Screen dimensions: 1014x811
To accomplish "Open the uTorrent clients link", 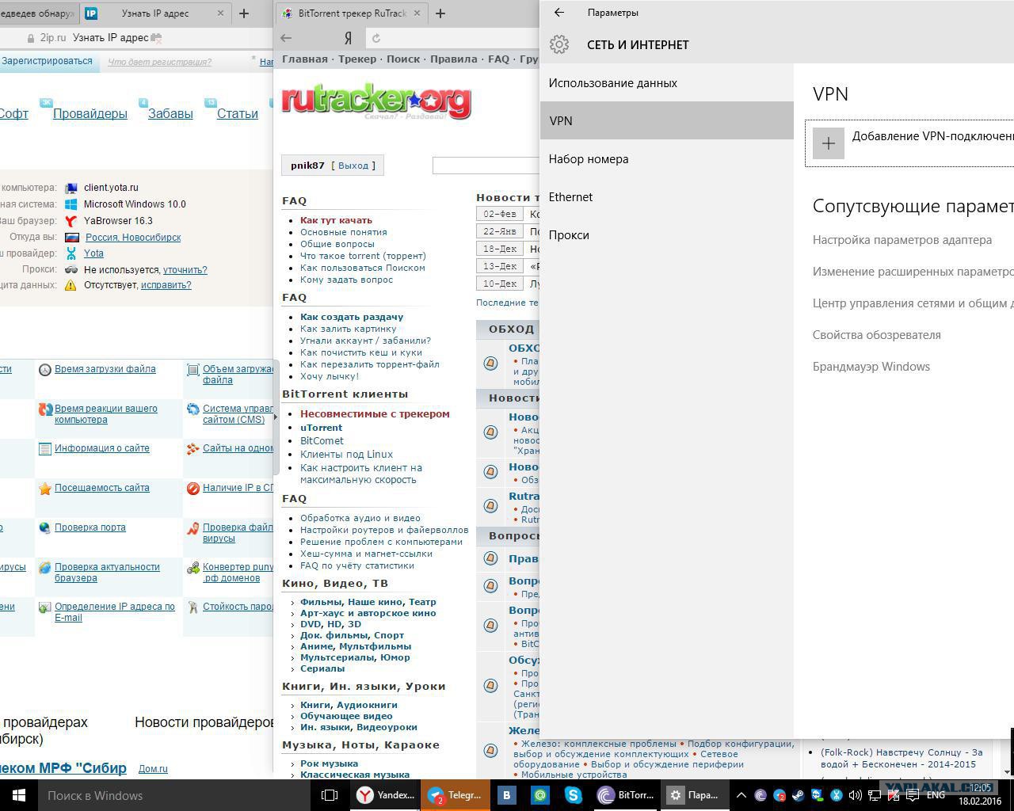I will pyautogui.click(x=321, y=428).
